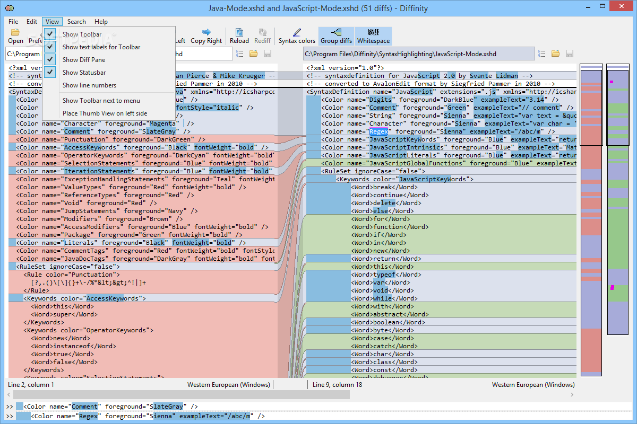This screenshot has height=424, width=637.
Task: Enable Show Toolbar next to menu
Action: point(109,101)
